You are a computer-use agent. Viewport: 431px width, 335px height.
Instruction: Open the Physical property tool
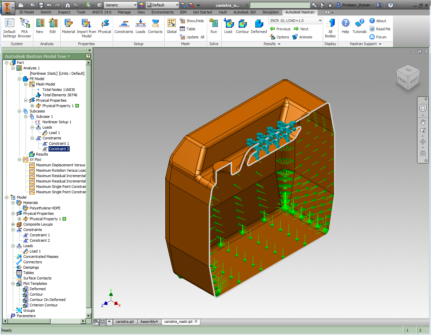[x=104, y=26]
